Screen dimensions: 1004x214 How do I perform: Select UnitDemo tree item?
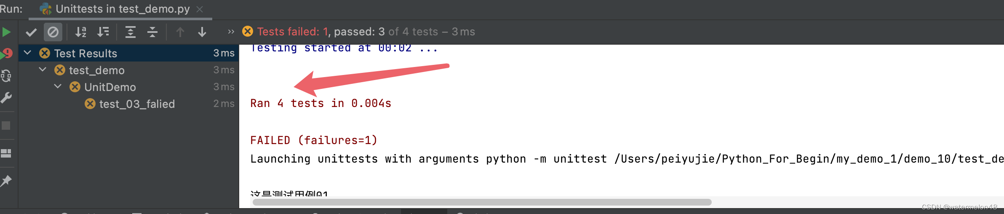(110, 87)
